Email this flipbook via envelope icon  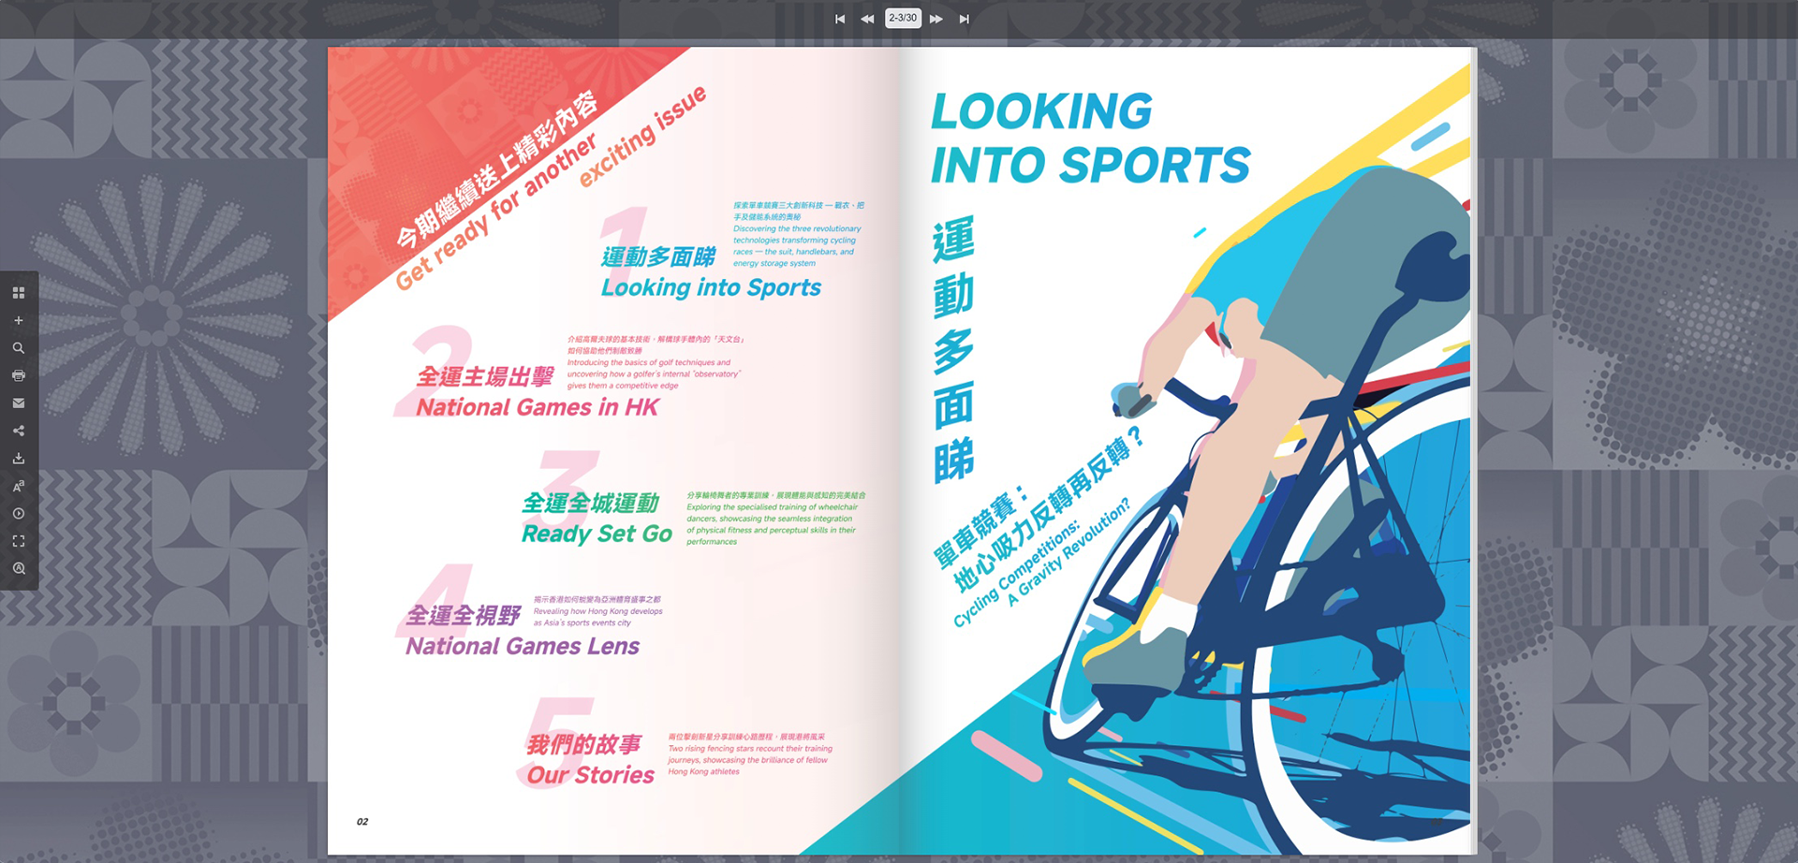pyautogui.click(x=18, y=403)
